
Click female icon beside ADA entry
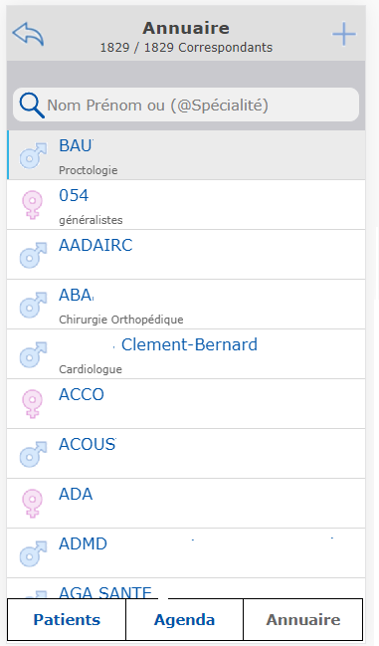click(32, 504)
